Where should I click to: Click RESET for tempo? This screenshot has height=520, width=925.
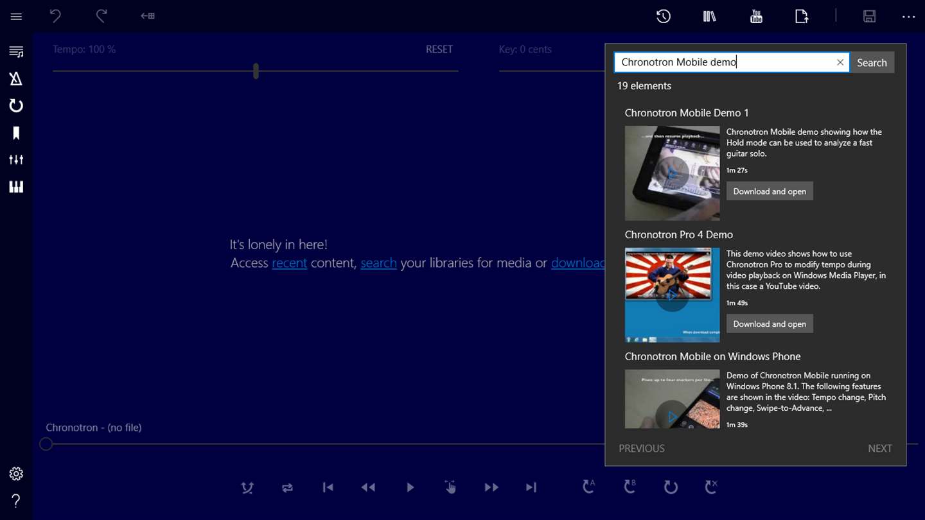(439, 49)
